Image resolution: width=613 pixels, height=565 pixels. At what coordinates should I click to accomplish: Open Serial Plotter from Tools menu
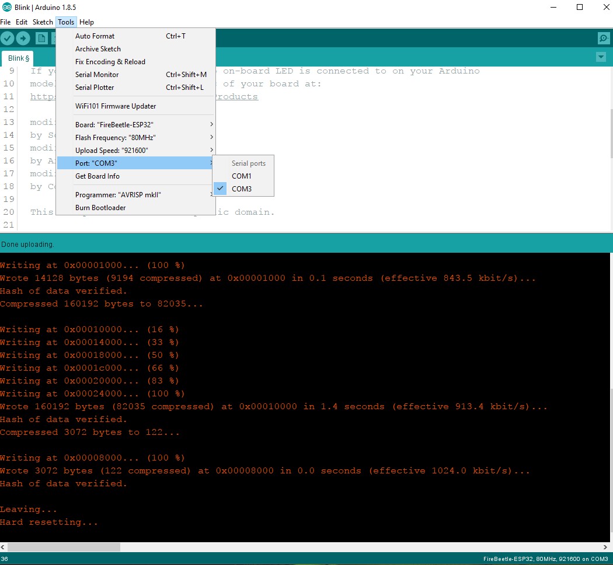(x=136, y=88)
